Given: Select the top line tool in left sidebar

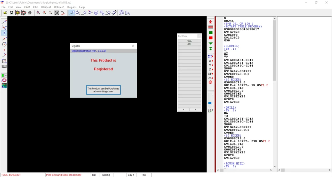Looking at the screenshot, I should point(4,22).
